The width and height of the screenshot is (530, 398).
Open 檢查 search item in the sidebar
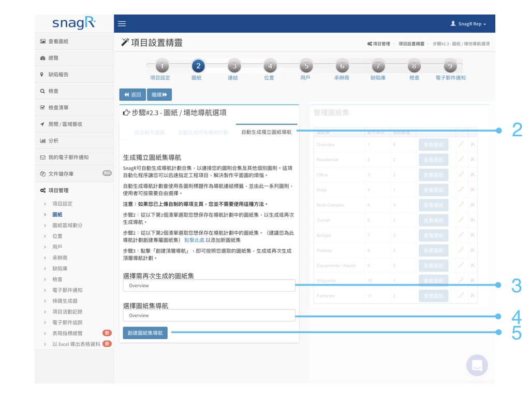coord(74,91)
